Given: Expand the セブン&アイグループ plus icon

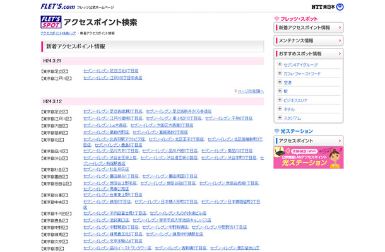Looking at the screenshot, I should coord(280,64).
